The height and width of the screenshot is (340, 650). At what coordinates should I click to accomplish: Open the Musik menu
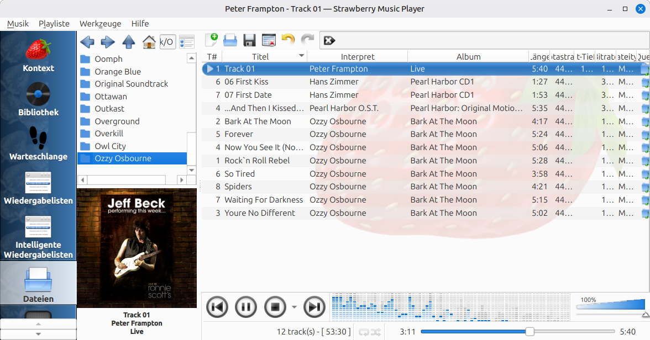click(18, 24)
